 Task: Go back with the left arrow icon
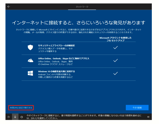click(x=9, y=7)
